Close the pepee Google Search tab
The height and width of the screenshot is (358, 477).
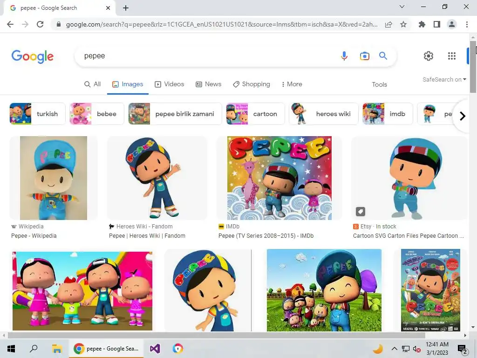108,8
